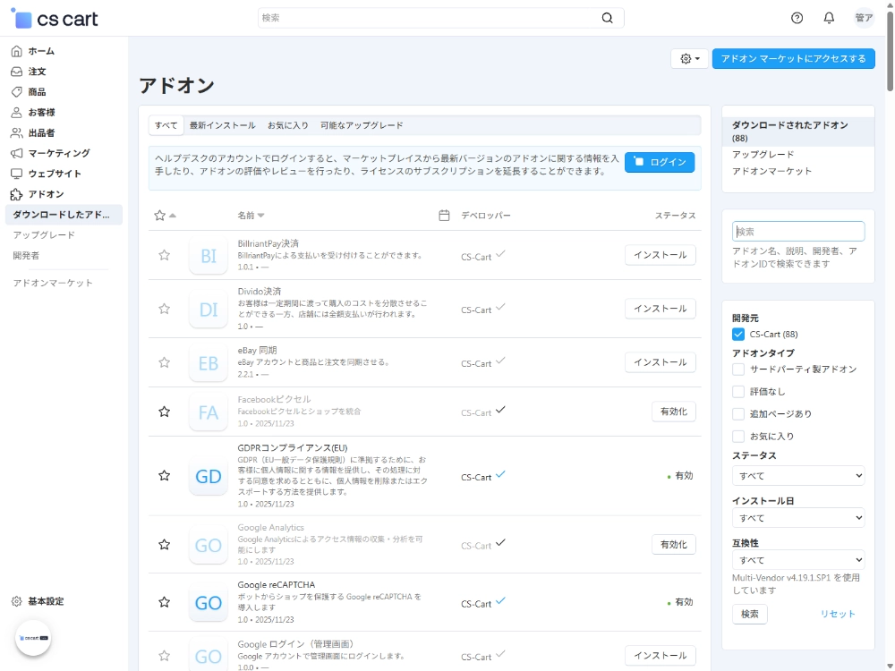
Task: Click the GDPRコンプライアンス addon GD icon
Action: [208, 476]
